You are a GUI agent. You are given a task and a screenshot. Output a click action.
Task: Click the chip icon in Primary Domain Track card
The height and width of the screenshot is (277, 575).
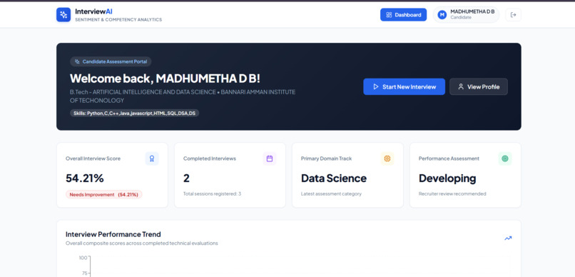coord(387,158)
